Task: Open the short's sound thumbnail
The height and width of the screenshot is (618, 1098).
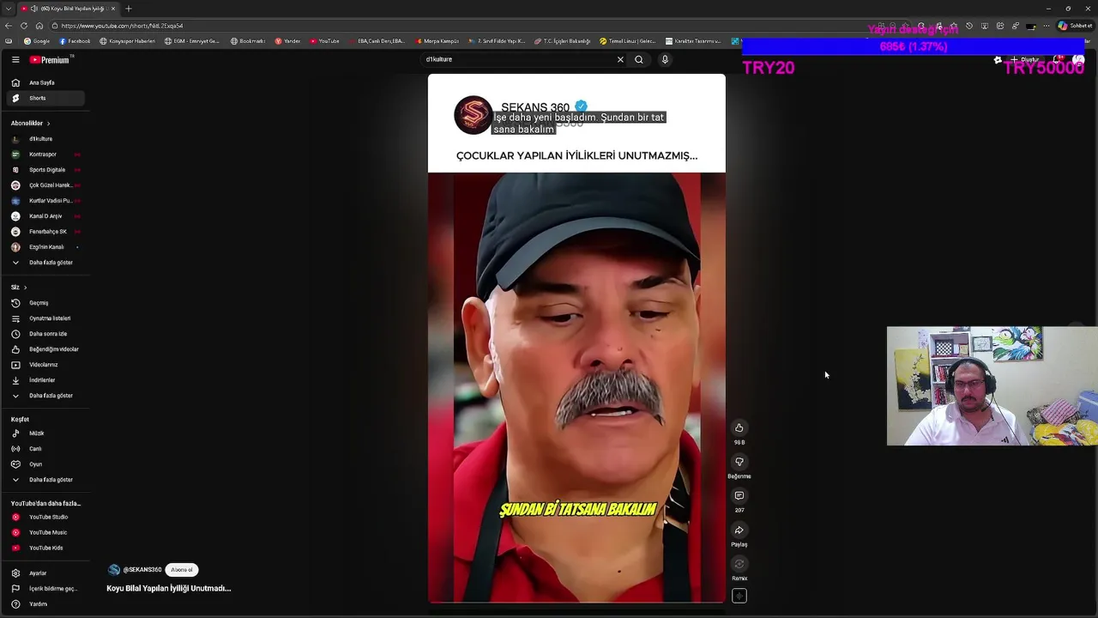Action: click(739, 596)
